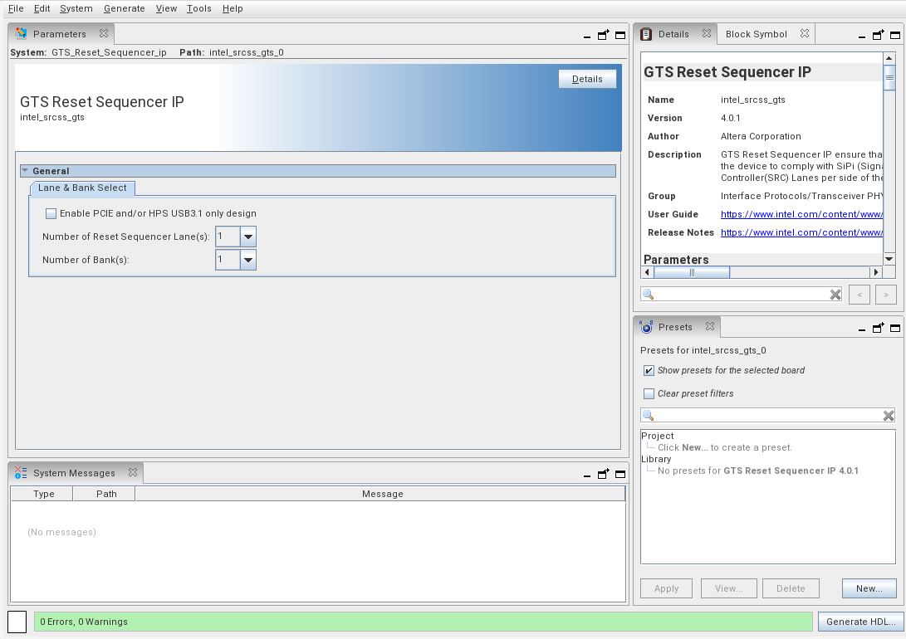Detach the Presets panel
Image resolution: width=906 pixels, height=639 pixels.
tap(879, 328)
